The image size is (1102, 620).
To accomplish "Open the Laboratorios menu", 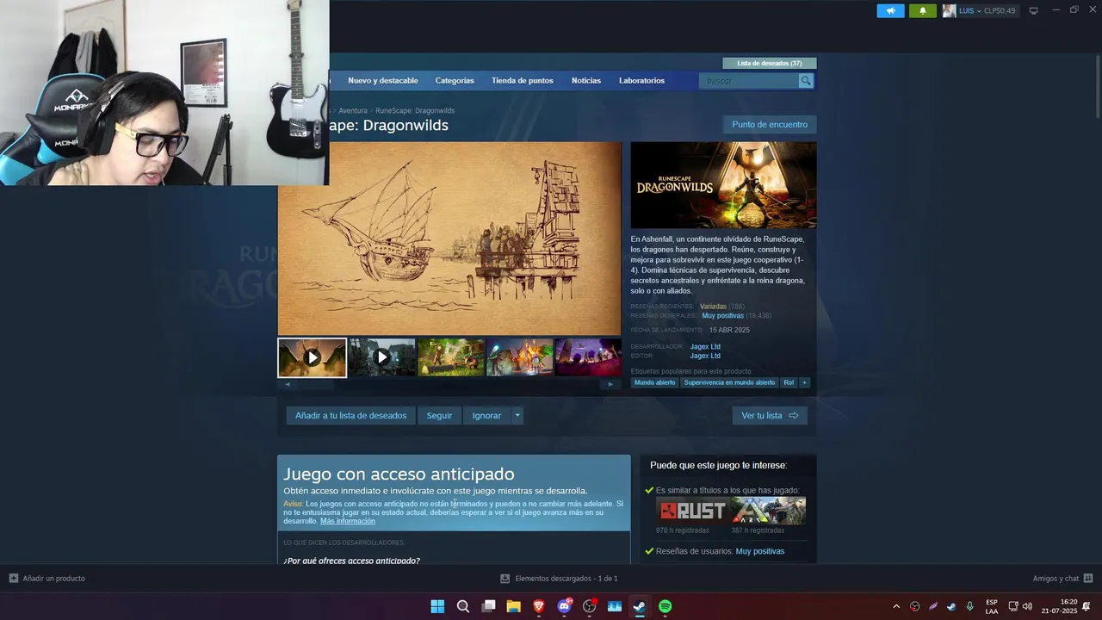I will tap(641, 80).
